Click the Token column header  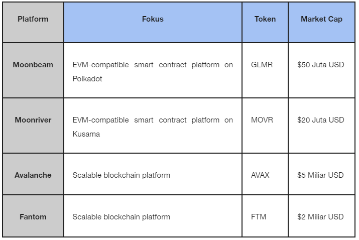265,22
